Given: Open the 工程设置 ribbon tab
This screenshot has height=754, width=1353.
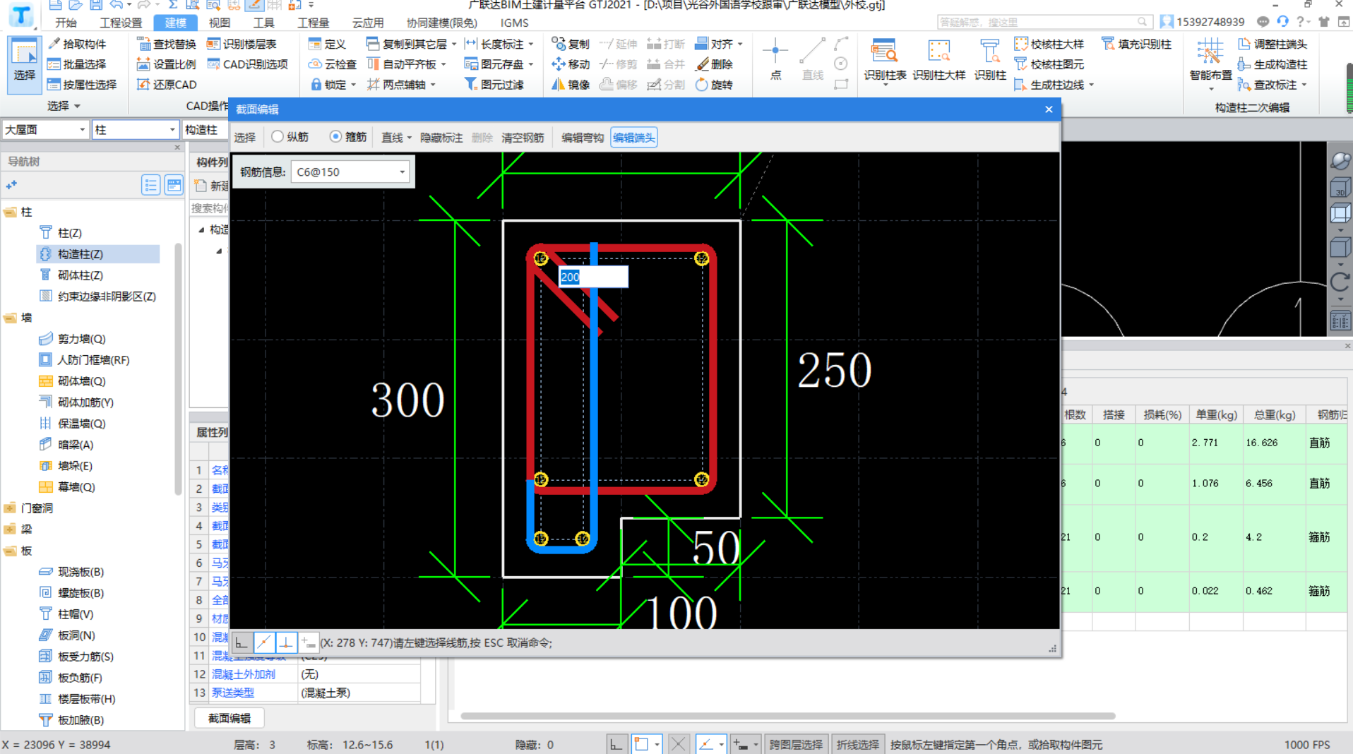Looking at the screenshot, I should tap(121, 23).
